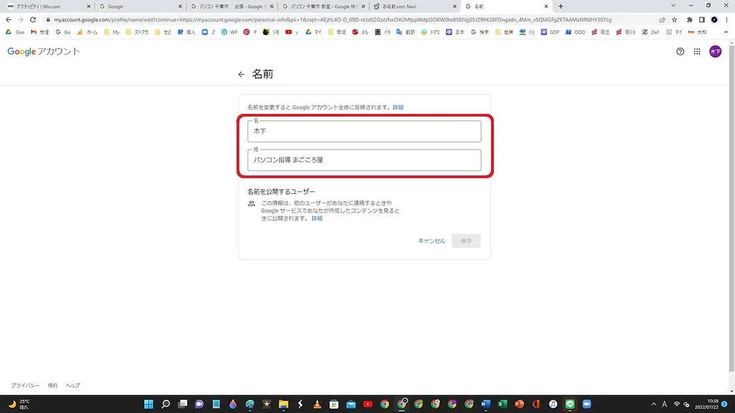Image resolution: width=735 pixels, height=413 pixels.
Task: Open the Windows Start menu
Action: [149, 404]
